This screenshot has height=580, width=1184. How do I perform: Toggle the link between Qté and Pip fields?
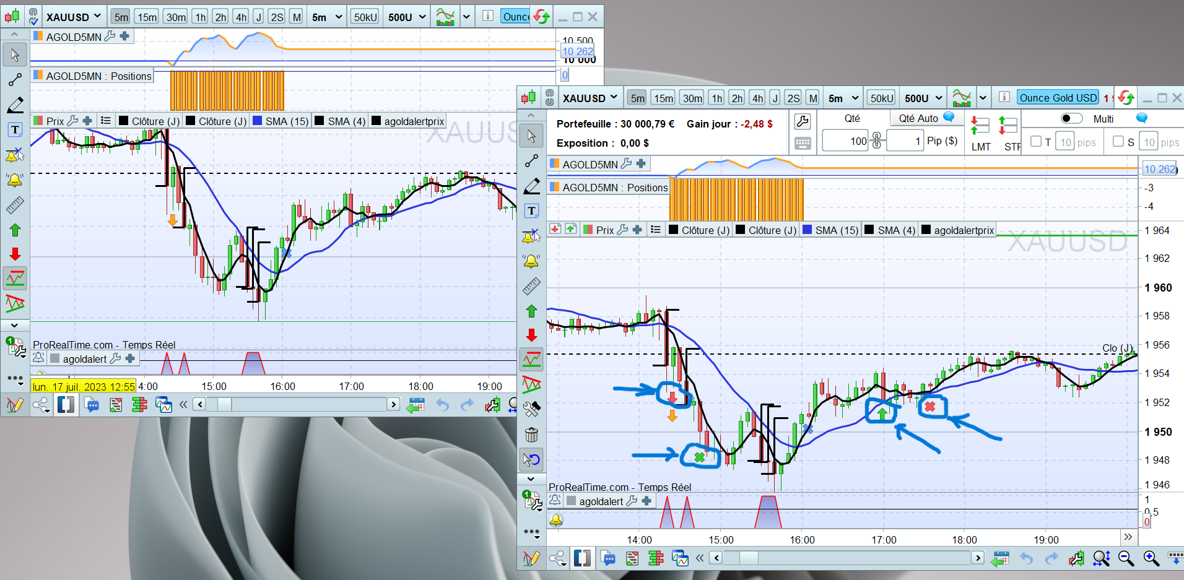click(x=877, y=141)
